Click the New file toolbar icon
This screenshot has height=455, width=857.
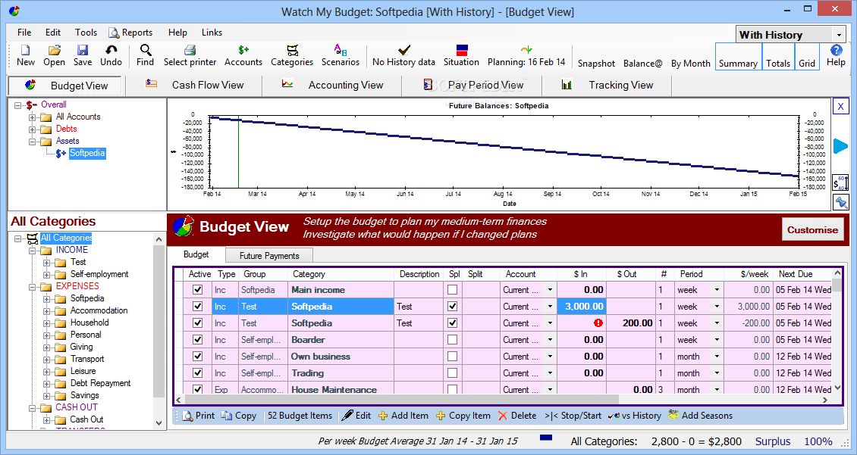click(x=25, y=56)
